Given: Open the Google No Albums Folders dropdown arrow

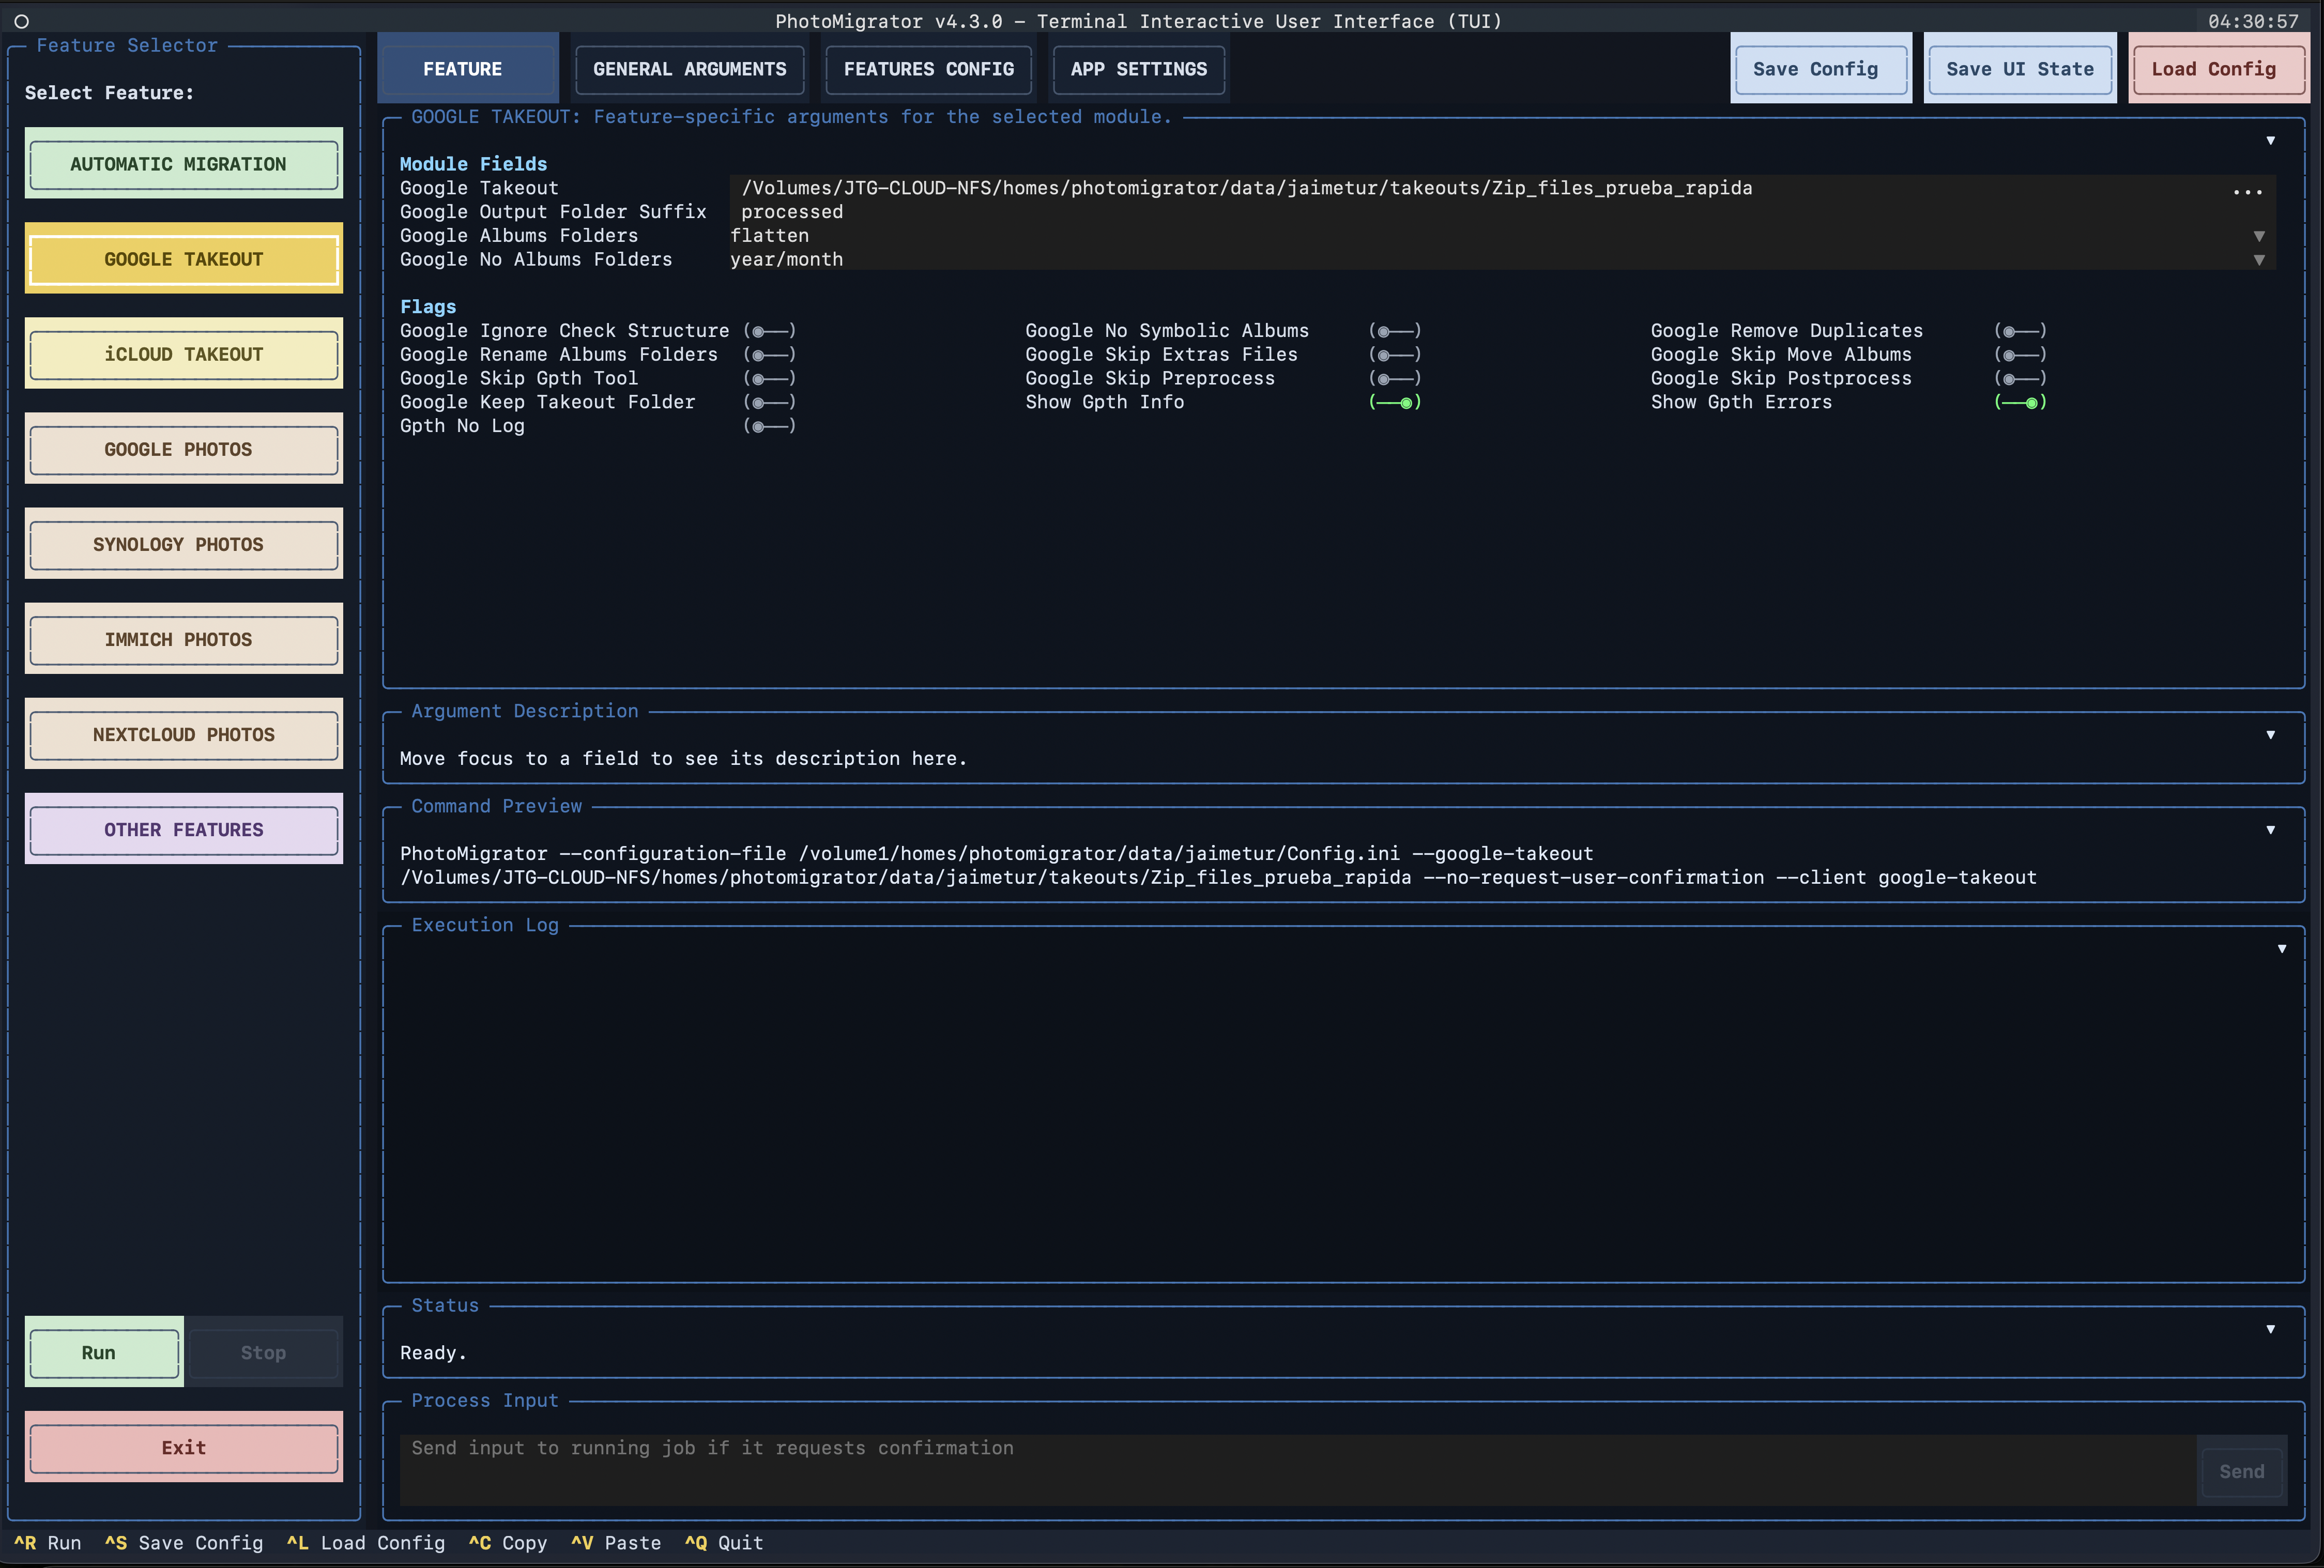Looking at the screenshot, I should tap(2258, 260).
